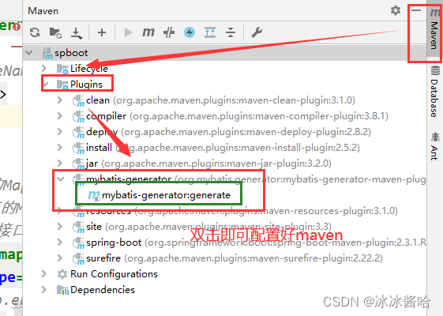Expand the clean plugin node
The image size is (443, 316).
coord(59,100)
